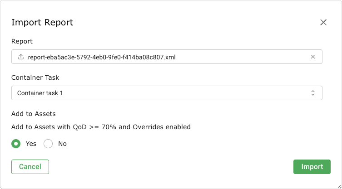
Task: Click the "Report" field label
Action: pyautogui.click(x=22, y=41)
